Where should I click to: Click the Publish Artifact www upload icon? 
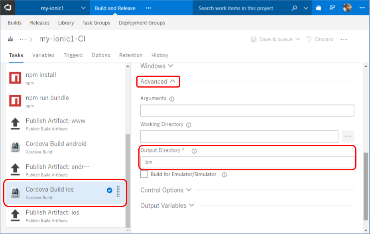[15, 124]
